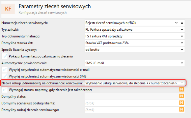The image size is (191, 118).
Task: Click the N badge beside Domyślny status
Action: (181, 96)
